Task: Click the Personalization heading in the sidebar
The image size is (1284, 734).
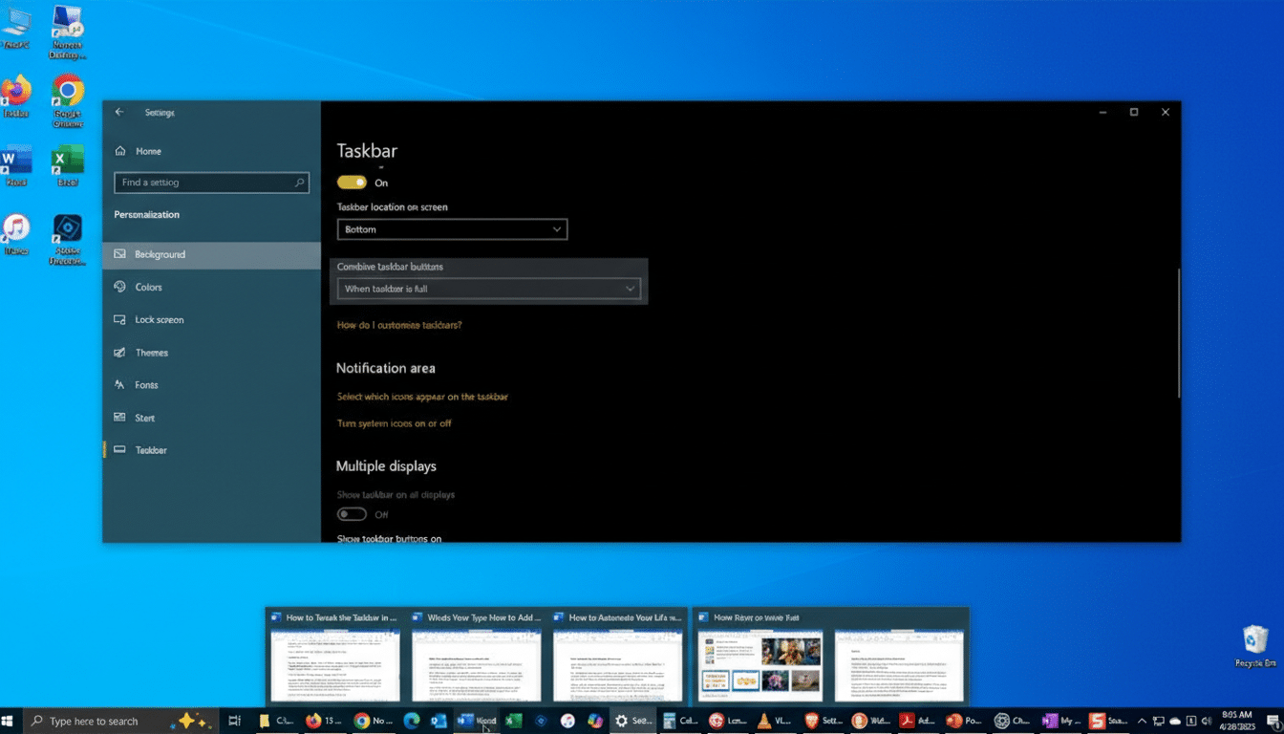Action: pos(148,214)
